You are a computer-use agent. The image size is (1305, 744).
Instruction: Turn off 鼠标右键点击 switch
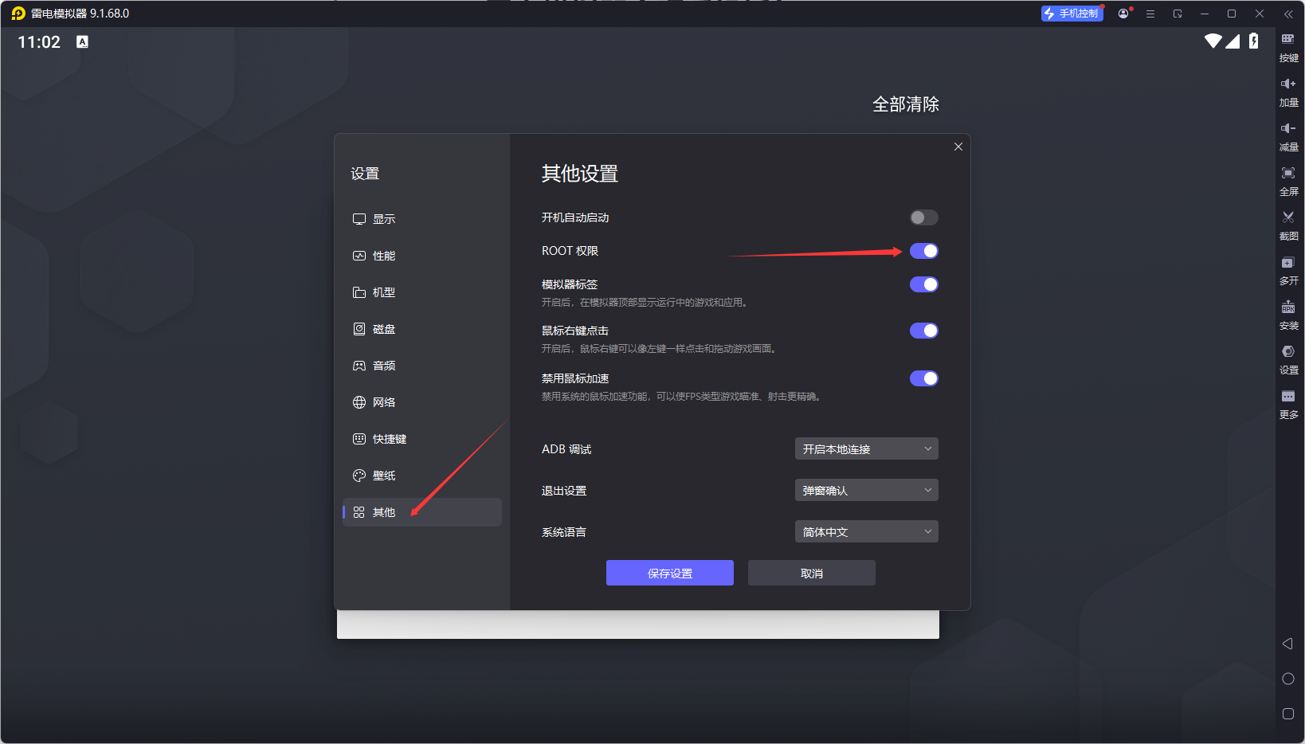click(x=924, y=331)
